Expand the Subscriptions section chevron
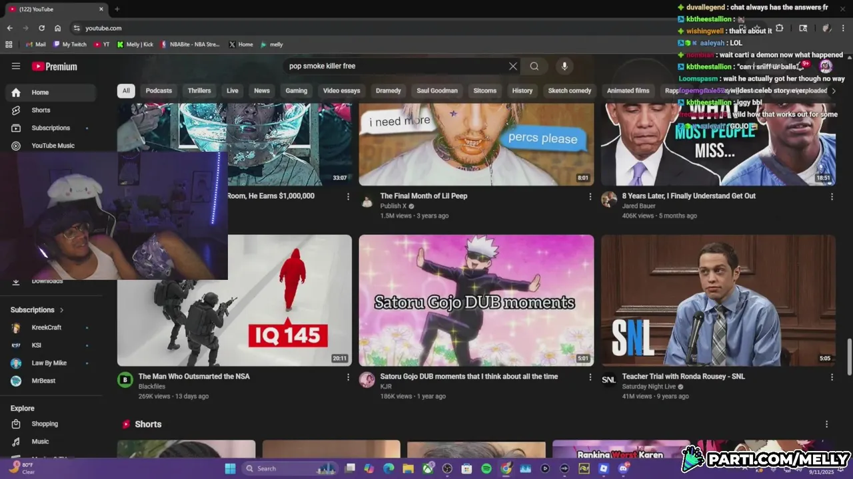 point(61,310)
